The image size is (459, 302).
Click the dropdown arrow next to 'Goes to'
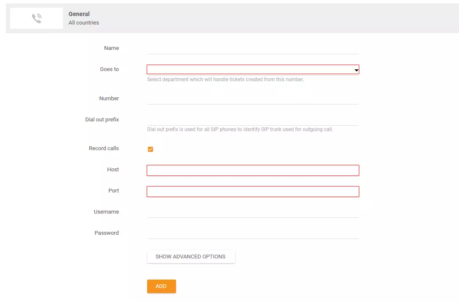355,69
